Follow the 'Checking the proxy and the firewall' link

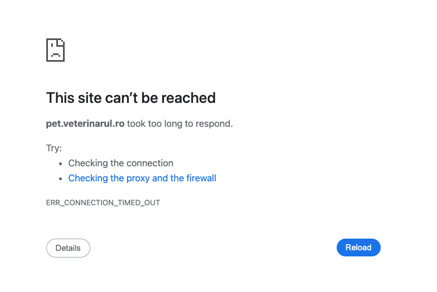[142, 178]
